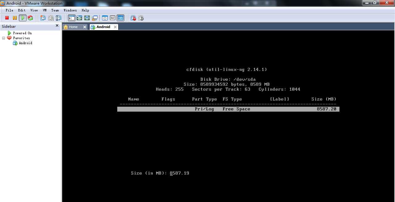395x202 pixels.
Task: Enter full screen mode icon
Action: click(x=87, y=18)
